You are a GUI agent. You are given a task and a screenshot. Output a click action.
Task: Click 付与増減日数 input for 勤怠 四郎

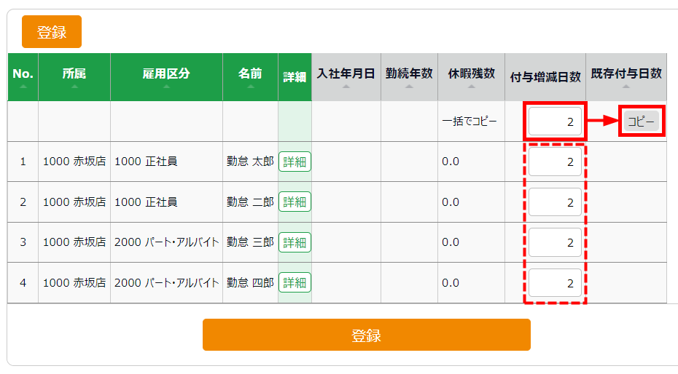tap(555, 282)
